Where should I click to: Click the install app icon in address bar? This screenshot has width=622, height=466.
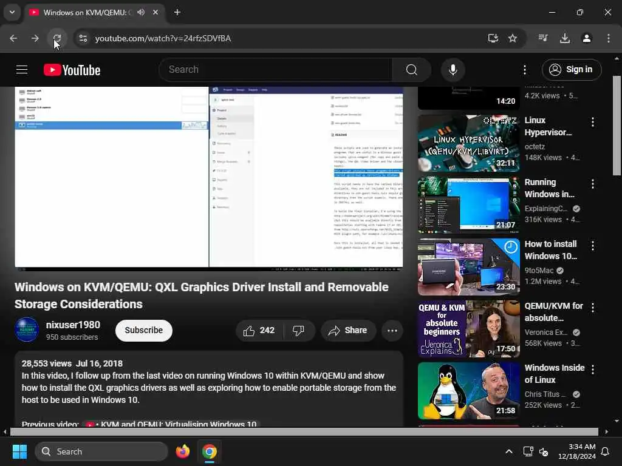[x=493, y=38]
